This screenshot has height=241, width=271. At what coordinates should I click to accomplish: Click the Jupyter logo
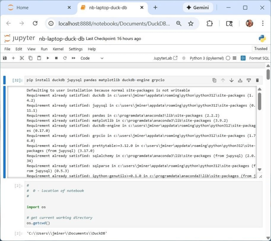(x=19, y=38)
